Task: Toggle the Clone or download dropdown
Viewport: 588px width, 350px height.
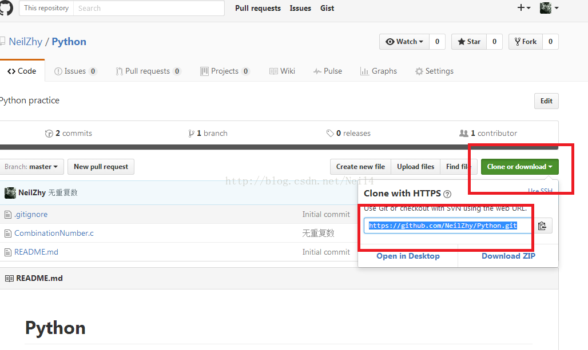Action: pos(520,167)
